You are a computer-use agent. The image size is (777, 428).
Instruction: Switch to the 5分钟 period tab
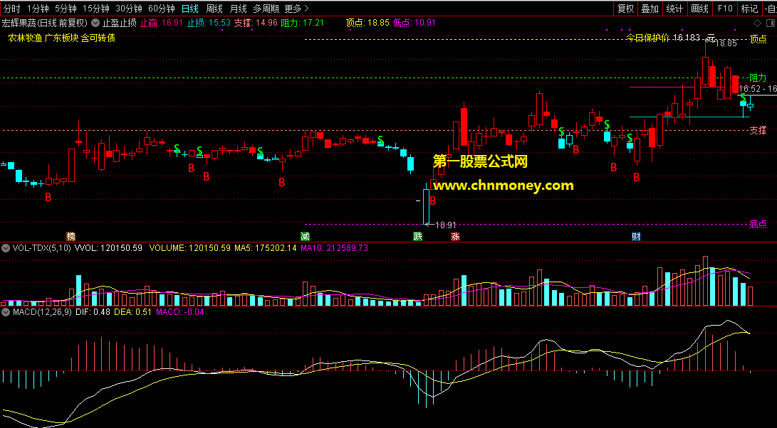coord(66,9)
